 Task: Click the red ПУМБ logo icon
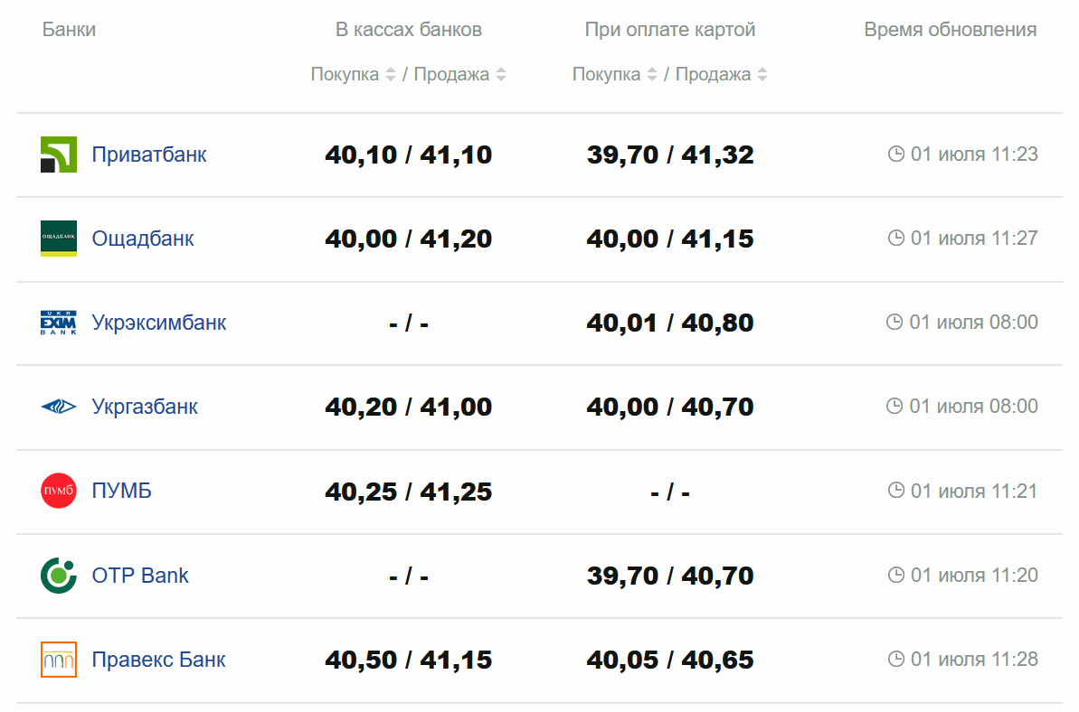coord(59,491)
